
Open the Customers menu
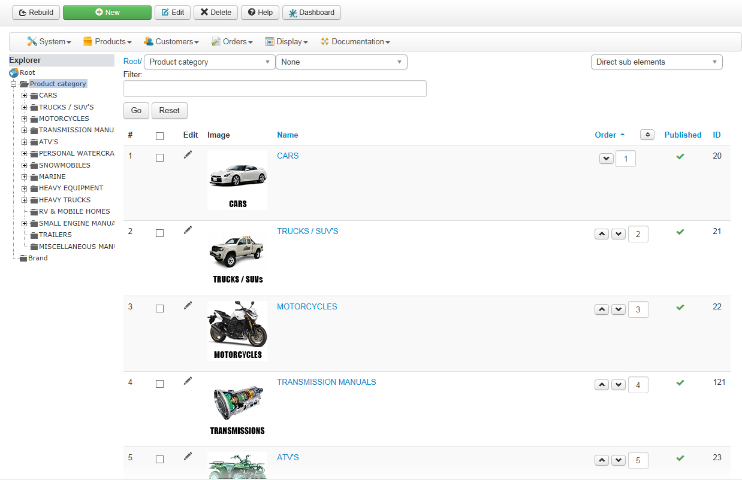tap(171, 42)
